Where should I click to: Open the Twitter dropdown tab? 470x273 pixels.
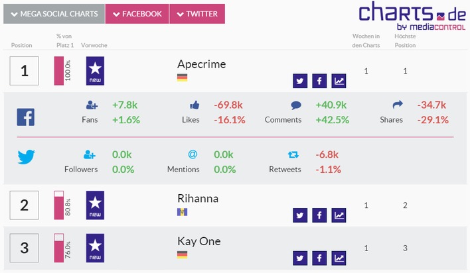197,14
